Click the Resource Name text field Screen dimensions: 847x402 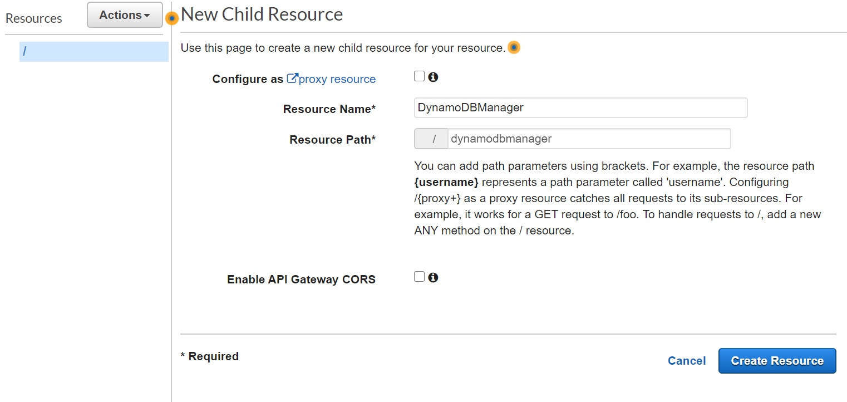pyautogui.click(x=580, y=108)
